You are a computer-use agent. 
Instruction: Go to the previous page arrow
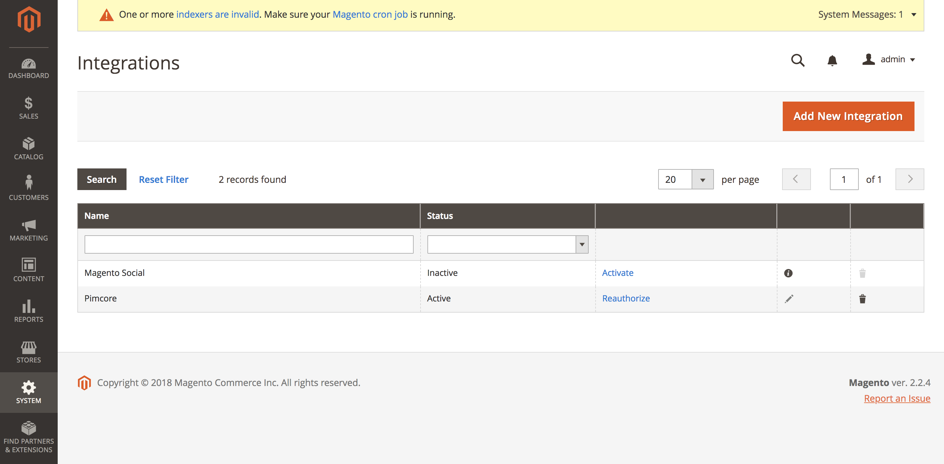796,180
